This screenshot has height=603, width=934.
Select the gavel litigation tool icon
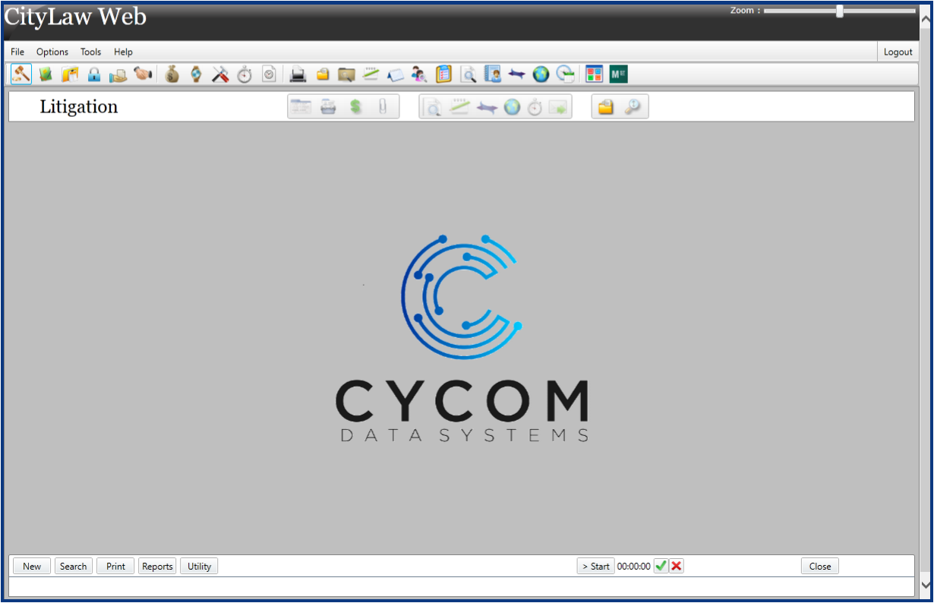pyautogui.click(x=22, y=74)
